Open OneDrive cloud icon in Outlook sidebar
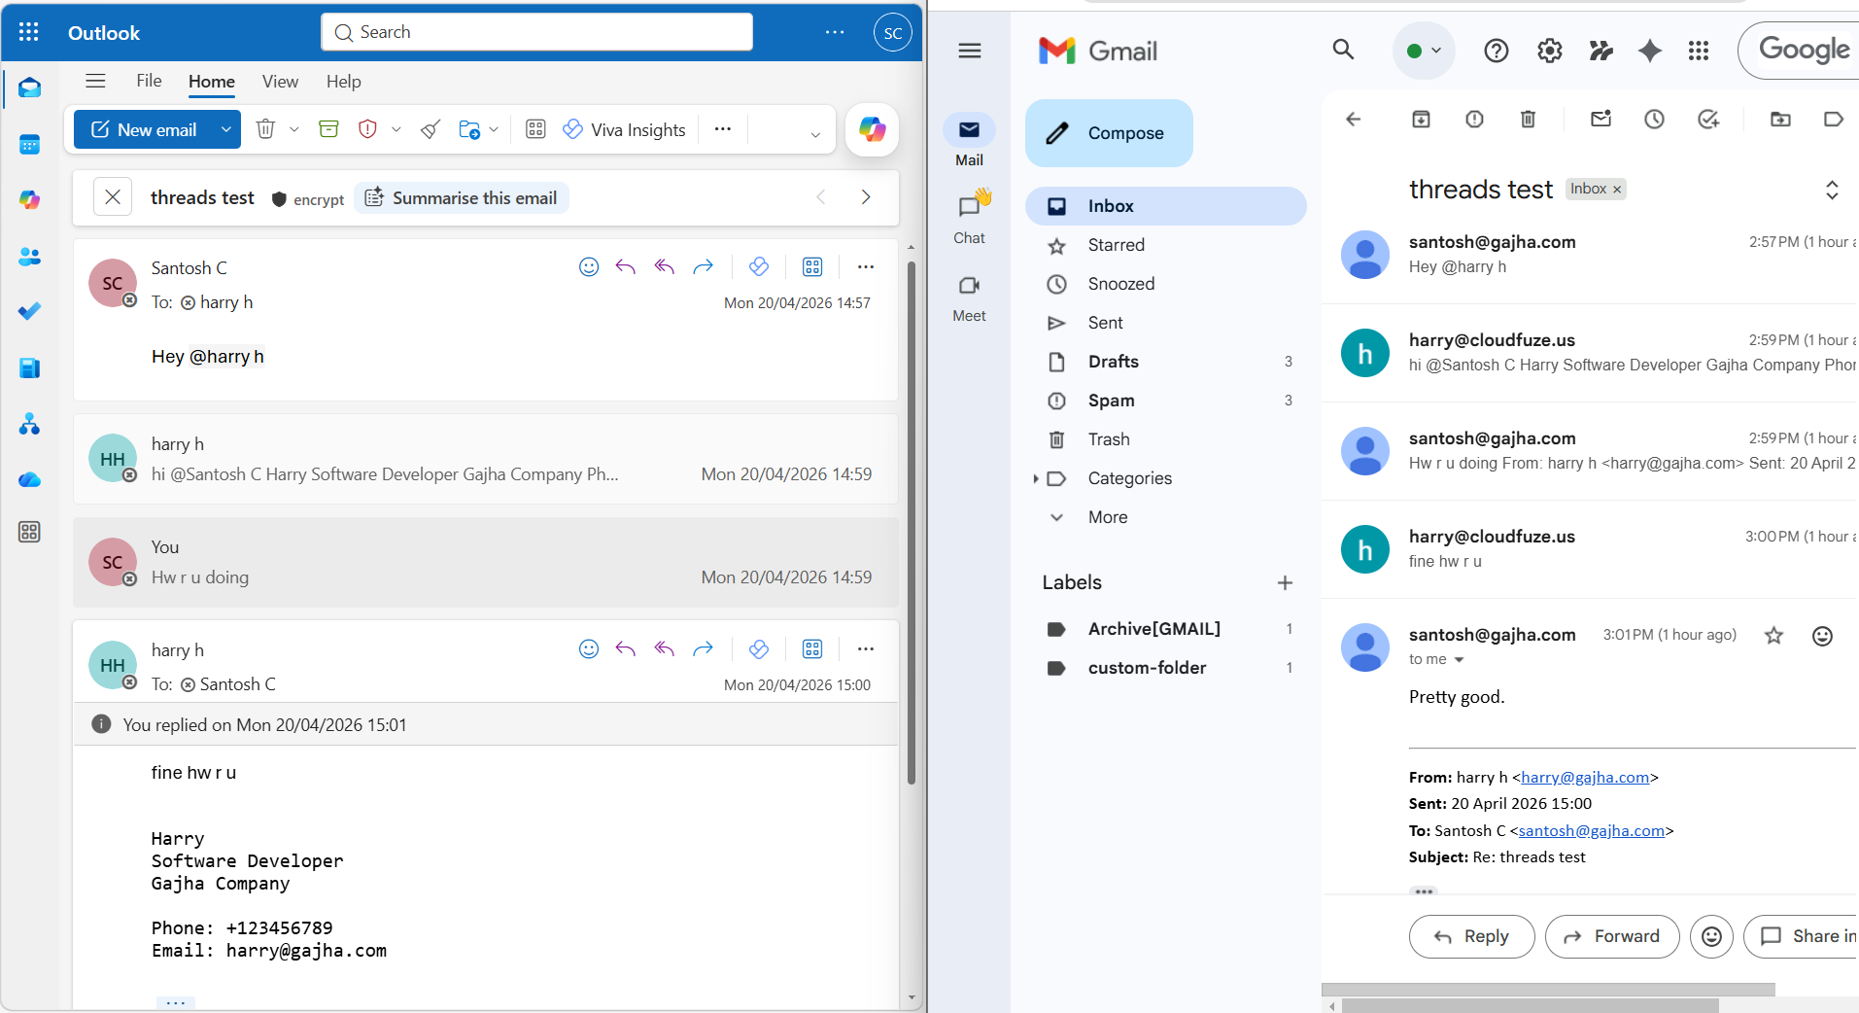The width and height of the screenshot is (1859, 1013). click(29, 479)
